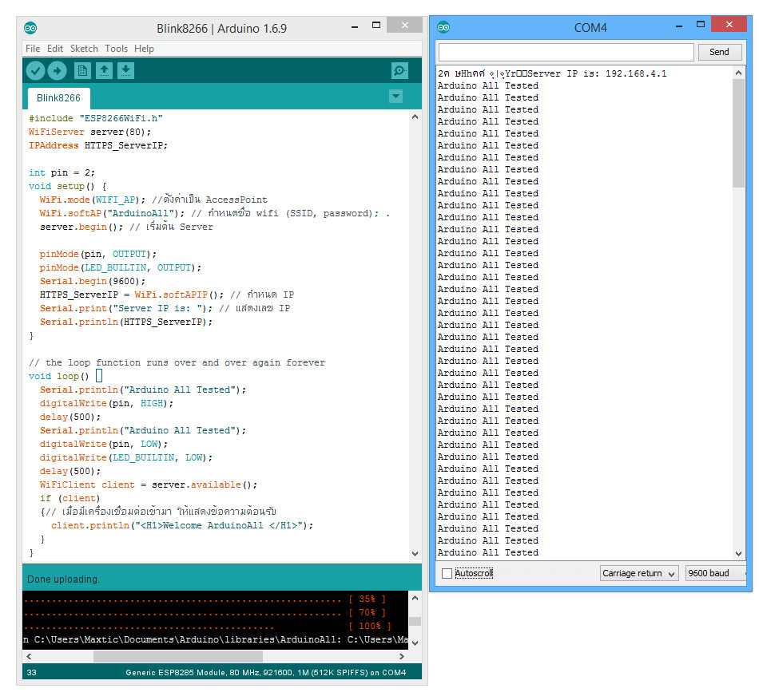The width and height of the screenshot is (759, 700).
Task: Click the '[ 35% ]' console progress text
Action: click(368, 599)
